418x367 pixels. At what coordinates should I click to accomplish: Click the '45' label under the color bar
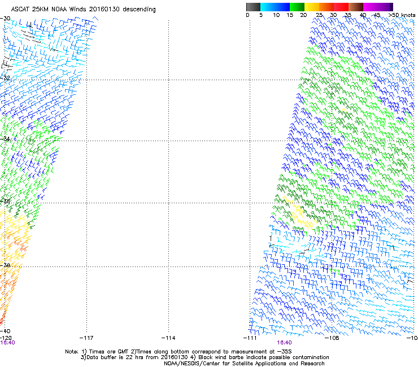pos(377,15)
